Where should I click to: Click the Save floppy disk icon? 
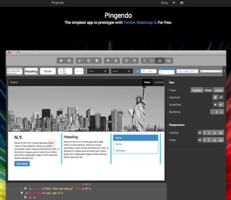(x=69, y=61)
